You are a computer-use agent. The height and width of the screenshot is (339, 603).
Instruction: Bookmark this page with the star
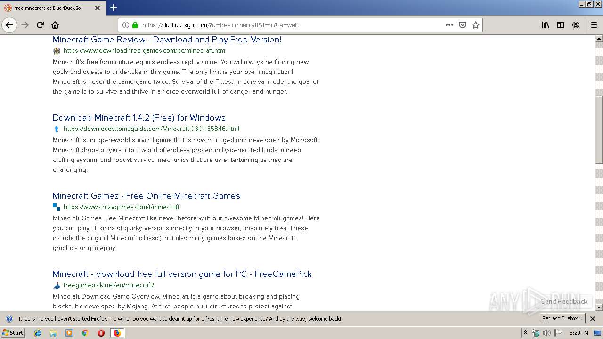[x=476, y=25]
